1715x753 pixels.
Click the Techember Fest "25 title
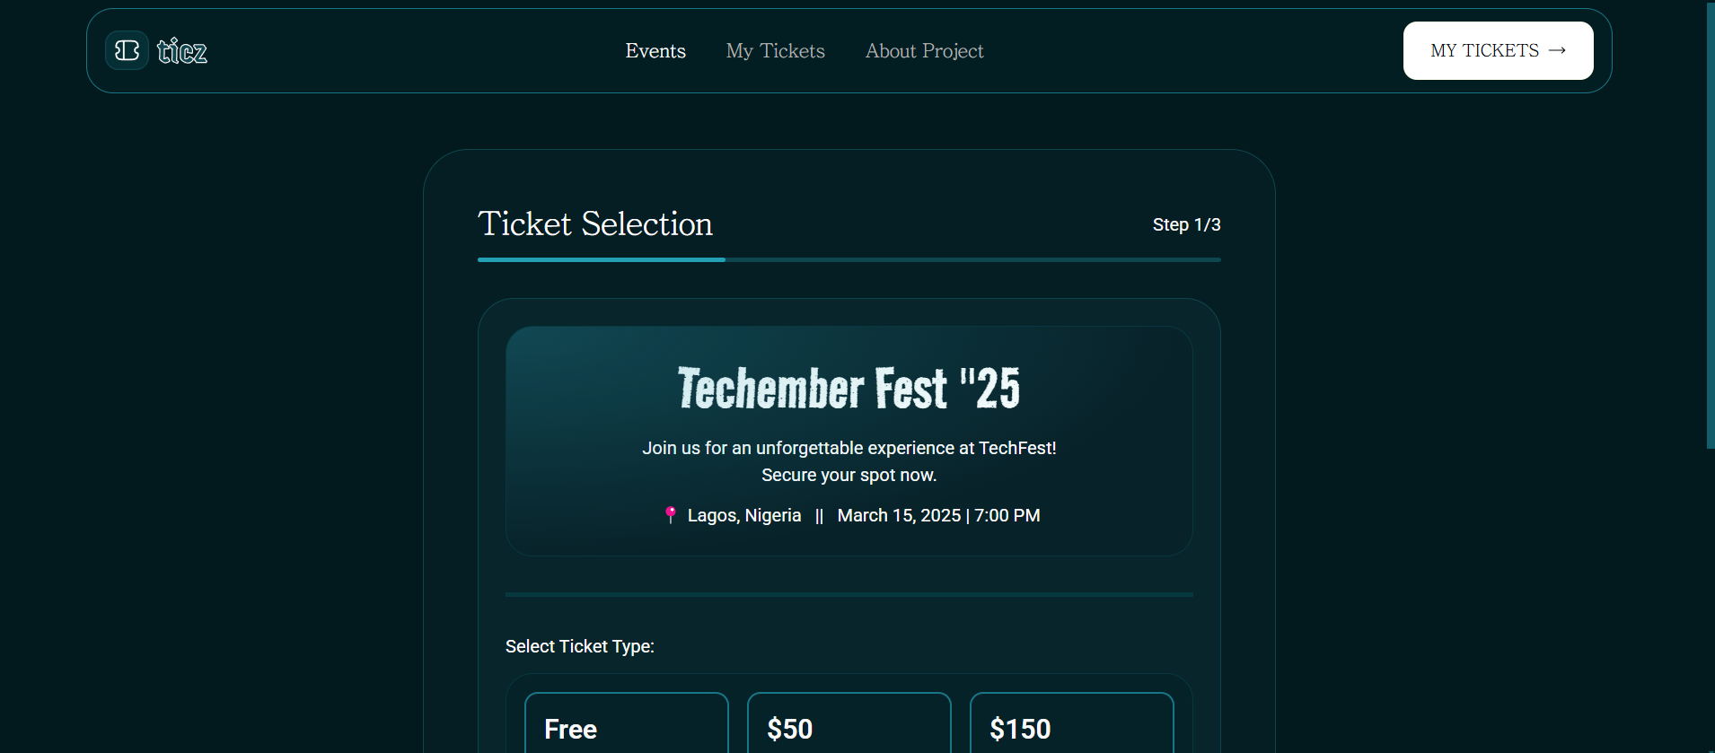click(849, 388)
